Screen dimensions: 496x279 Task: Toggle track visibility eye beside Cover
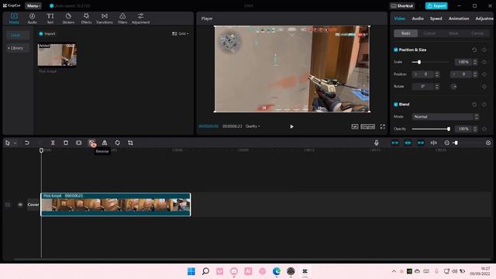20,205
